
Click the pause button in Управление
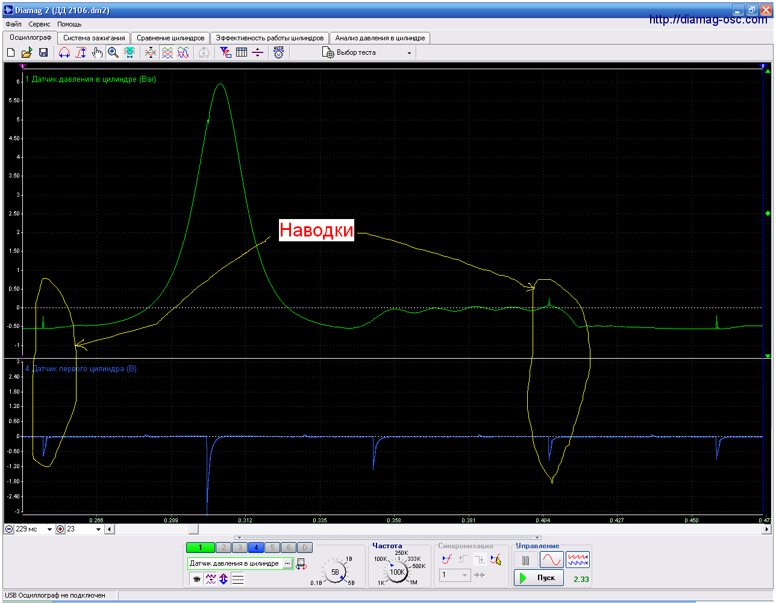point(526,560)
